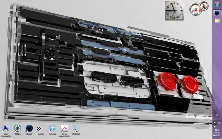Click the analog clock gadget
Viewport: 222px width, 139px height.
pyautogui.click(x=174, y=10)
